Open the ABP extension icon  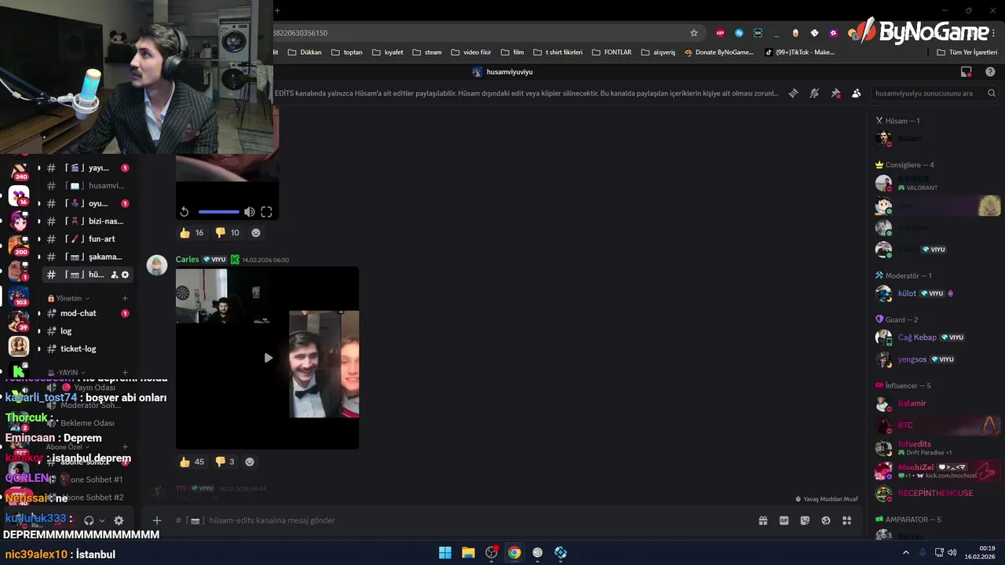[720, 33]
